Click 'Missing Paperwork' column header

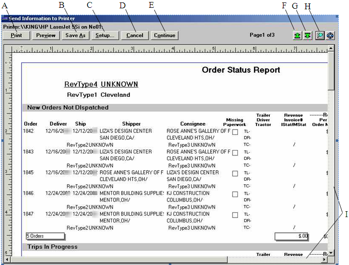[234, 122]
